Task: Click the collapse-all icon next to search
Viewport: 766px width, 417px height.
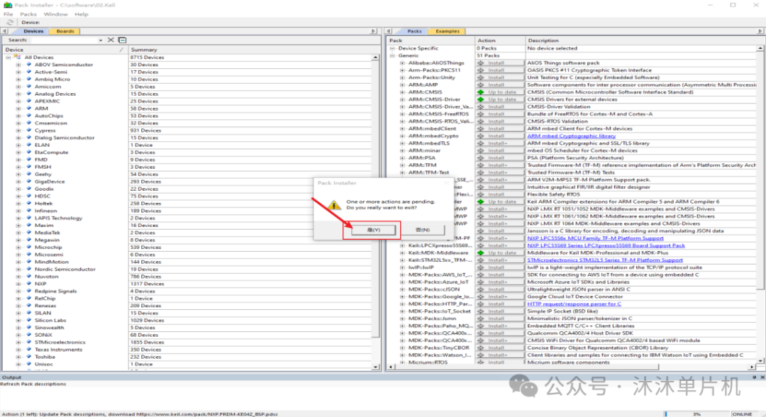Action: 122,40
